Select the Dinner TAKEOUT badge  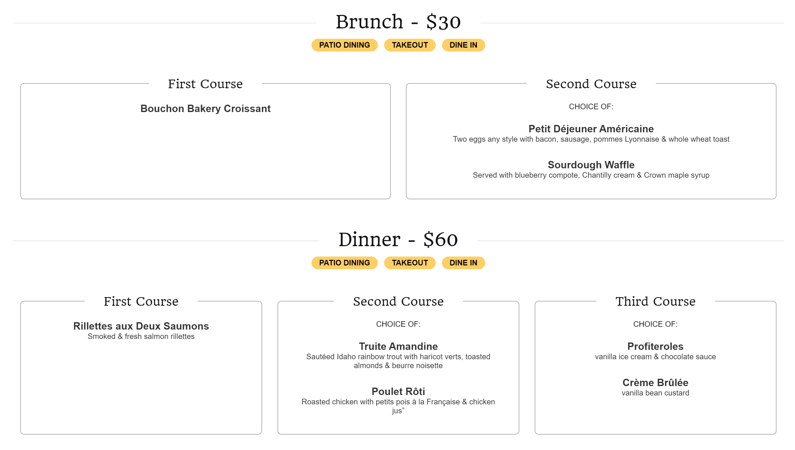[x=409, y=263]
